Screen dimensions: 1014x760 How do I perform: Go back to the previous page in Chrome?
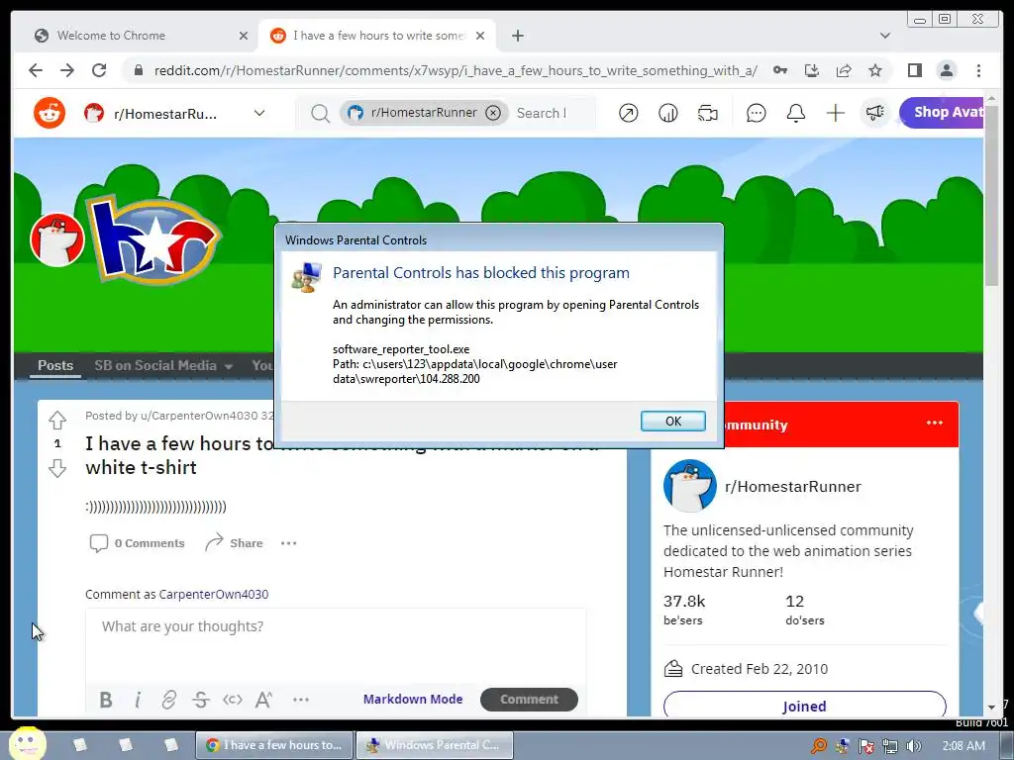(36, 70)
